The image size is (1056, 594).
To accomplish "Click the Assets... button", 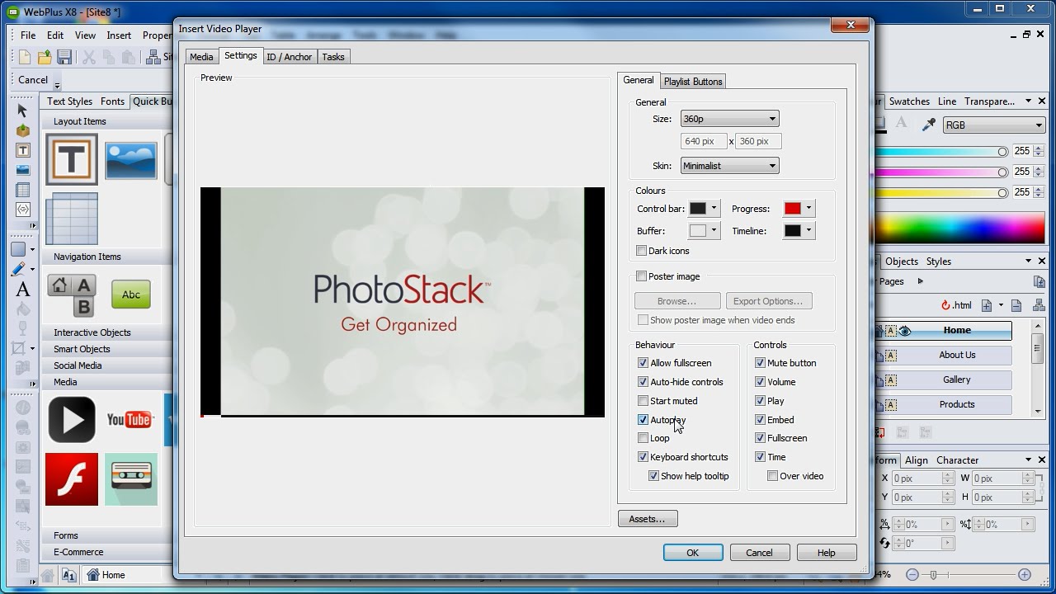I will (647, 519).
